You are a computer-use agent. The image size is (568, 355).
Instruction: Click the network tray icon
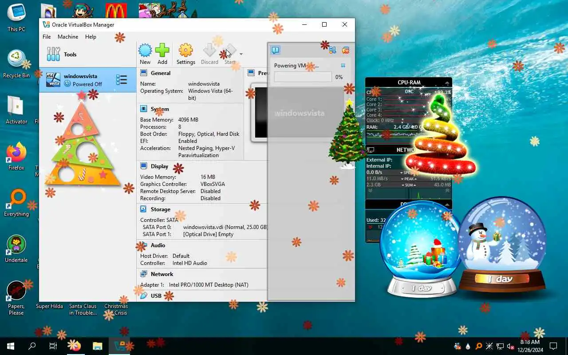point(500,346)
